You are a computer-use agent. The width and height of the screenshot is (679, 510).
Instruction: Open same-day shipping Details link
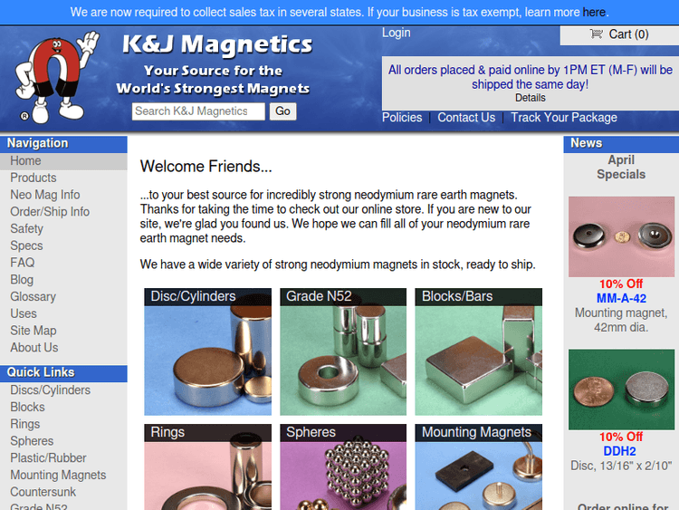pyautogui.click(x=530, y=98)
